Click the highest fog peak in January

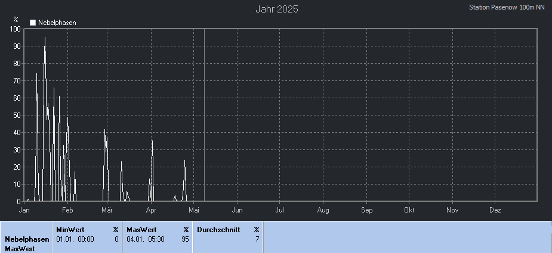pyautogui.click(x=45, y=38)
